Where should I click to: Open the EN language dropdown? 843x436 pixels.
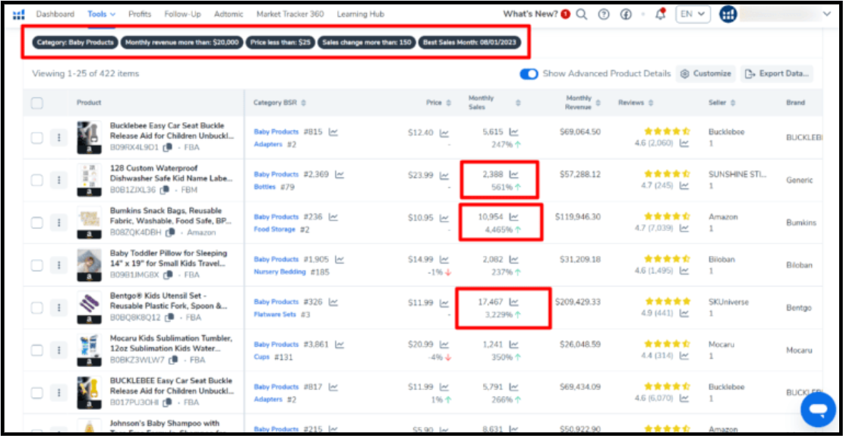point(692,14)
